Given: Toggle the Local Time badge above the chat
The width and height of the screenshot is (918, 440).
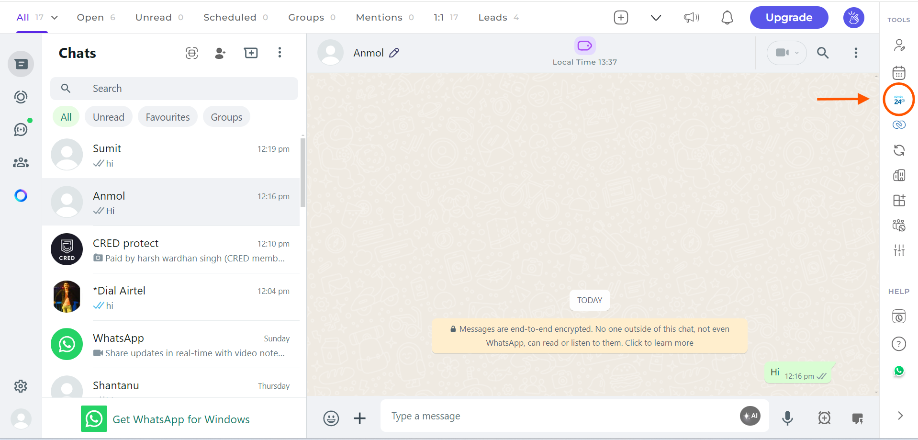Looking at the screenshot, I should click(x=584, y=45).
